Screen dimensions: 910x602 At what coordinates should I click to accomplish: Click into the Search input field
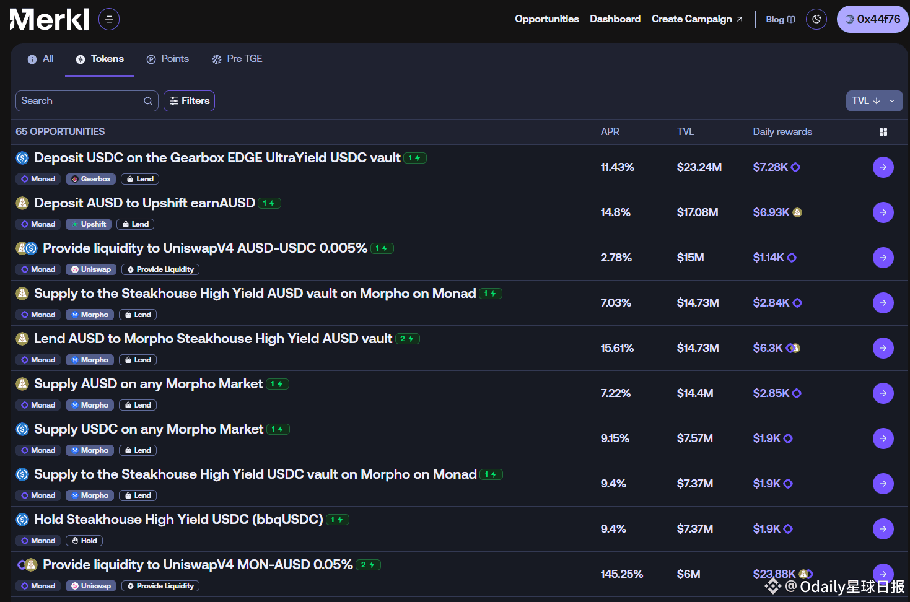tap(79, 101)
